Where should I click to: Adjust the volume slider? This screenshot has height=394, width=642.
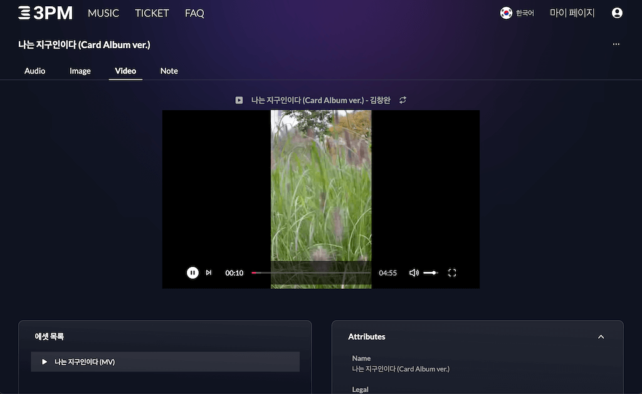430,273
